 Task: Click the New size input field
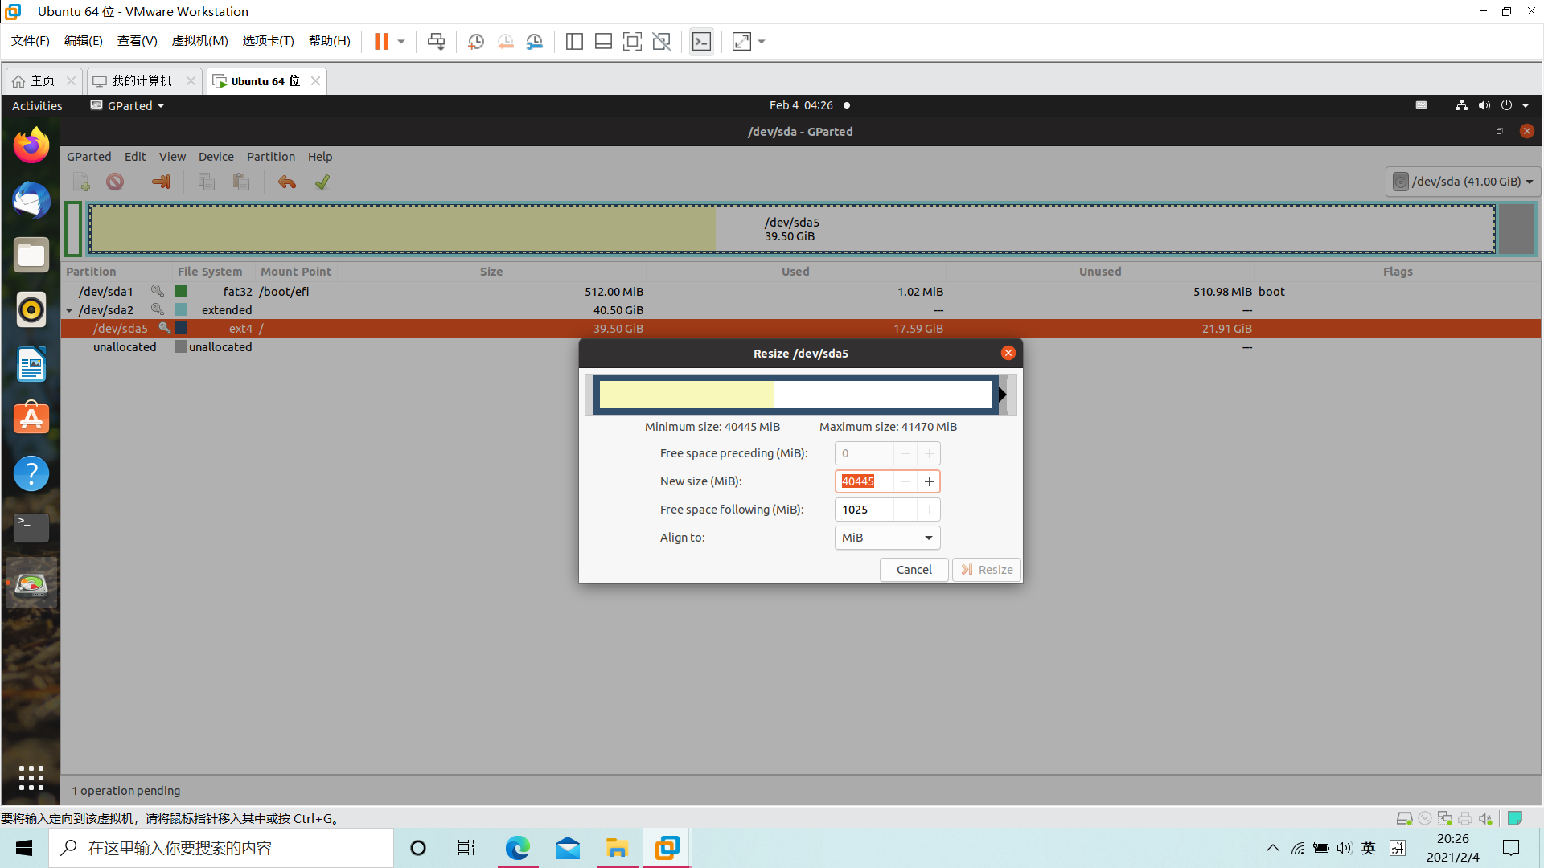865,481
